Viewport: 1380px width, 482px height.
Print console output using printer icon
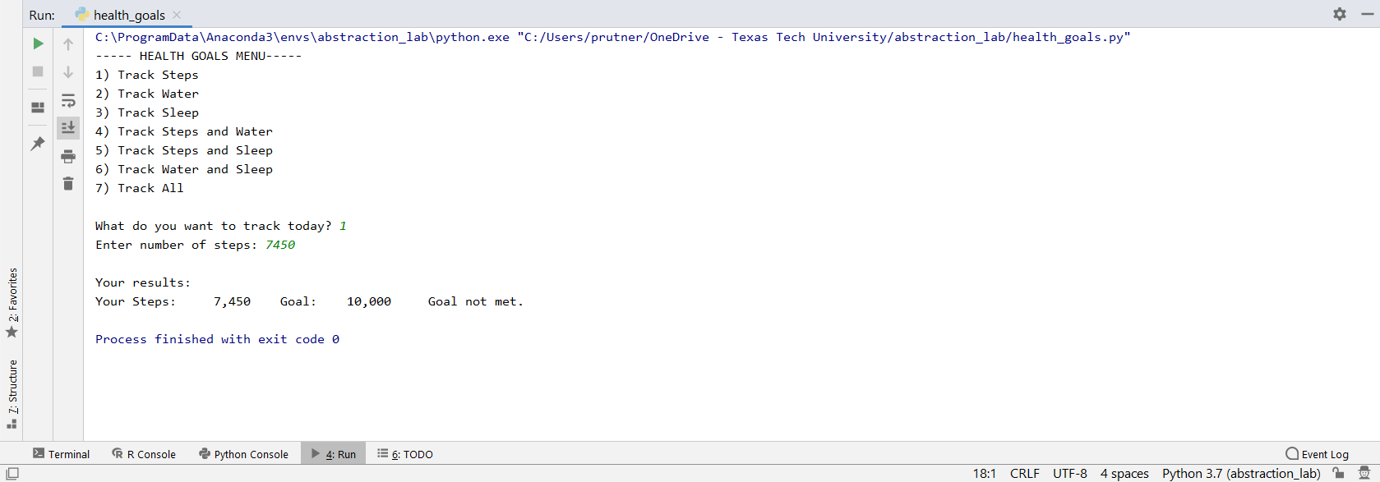pos(68,156)
